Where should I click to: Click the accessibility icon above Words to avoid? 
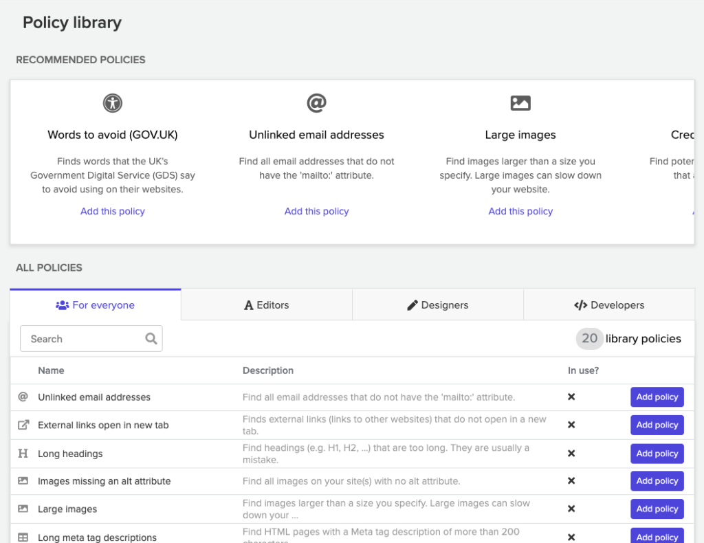(113, 103)
